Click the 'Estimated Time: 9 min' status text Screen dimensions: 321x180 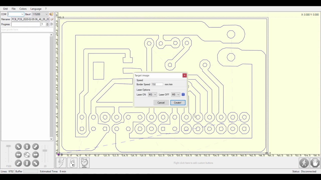(53, 171)
